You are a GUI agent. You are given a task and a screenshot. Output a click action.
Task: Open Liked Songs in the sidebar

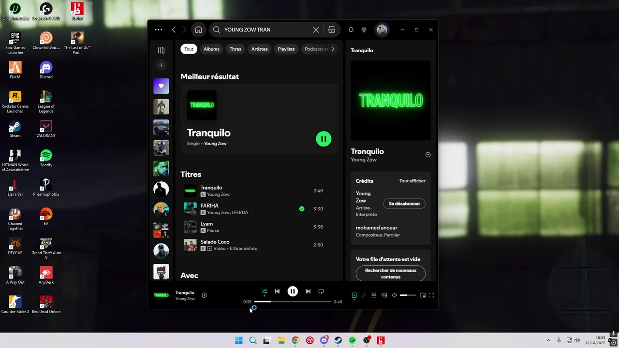[x=161, y=86]
